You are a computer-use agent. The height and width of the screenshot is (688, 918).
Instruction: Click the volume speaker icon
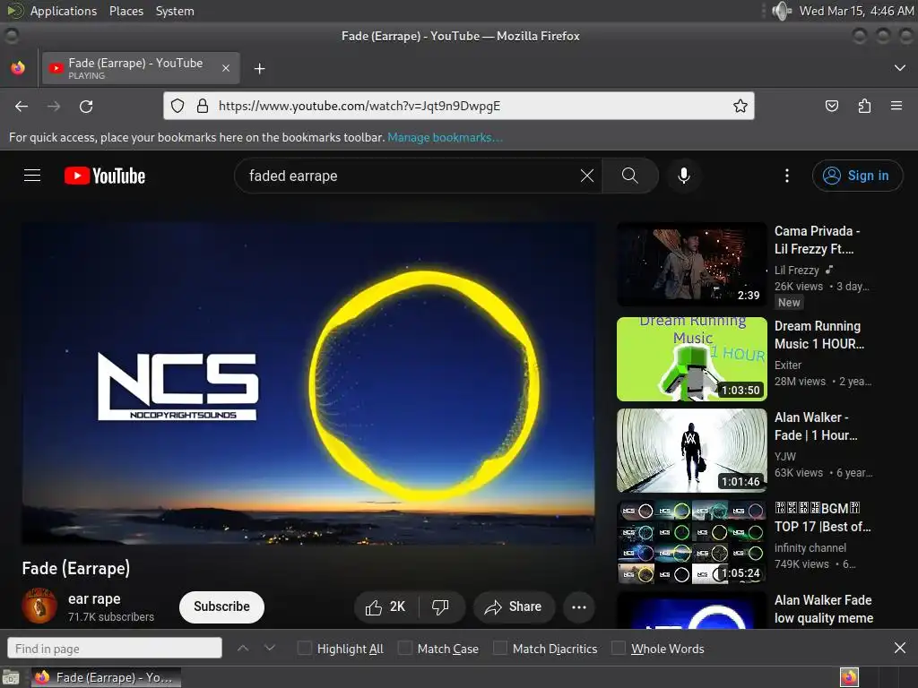click(x=782, y=11)
